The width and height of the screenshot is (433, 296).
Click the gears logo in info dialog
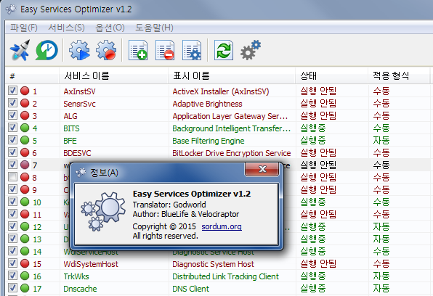[103, 211]
